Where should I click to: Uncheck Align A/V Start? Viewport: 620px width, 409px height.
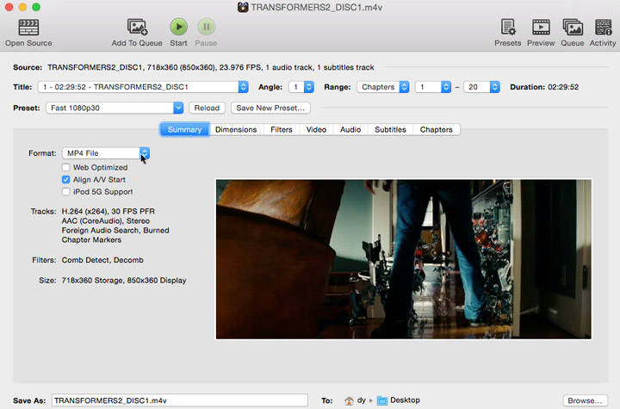pos(66,179)
